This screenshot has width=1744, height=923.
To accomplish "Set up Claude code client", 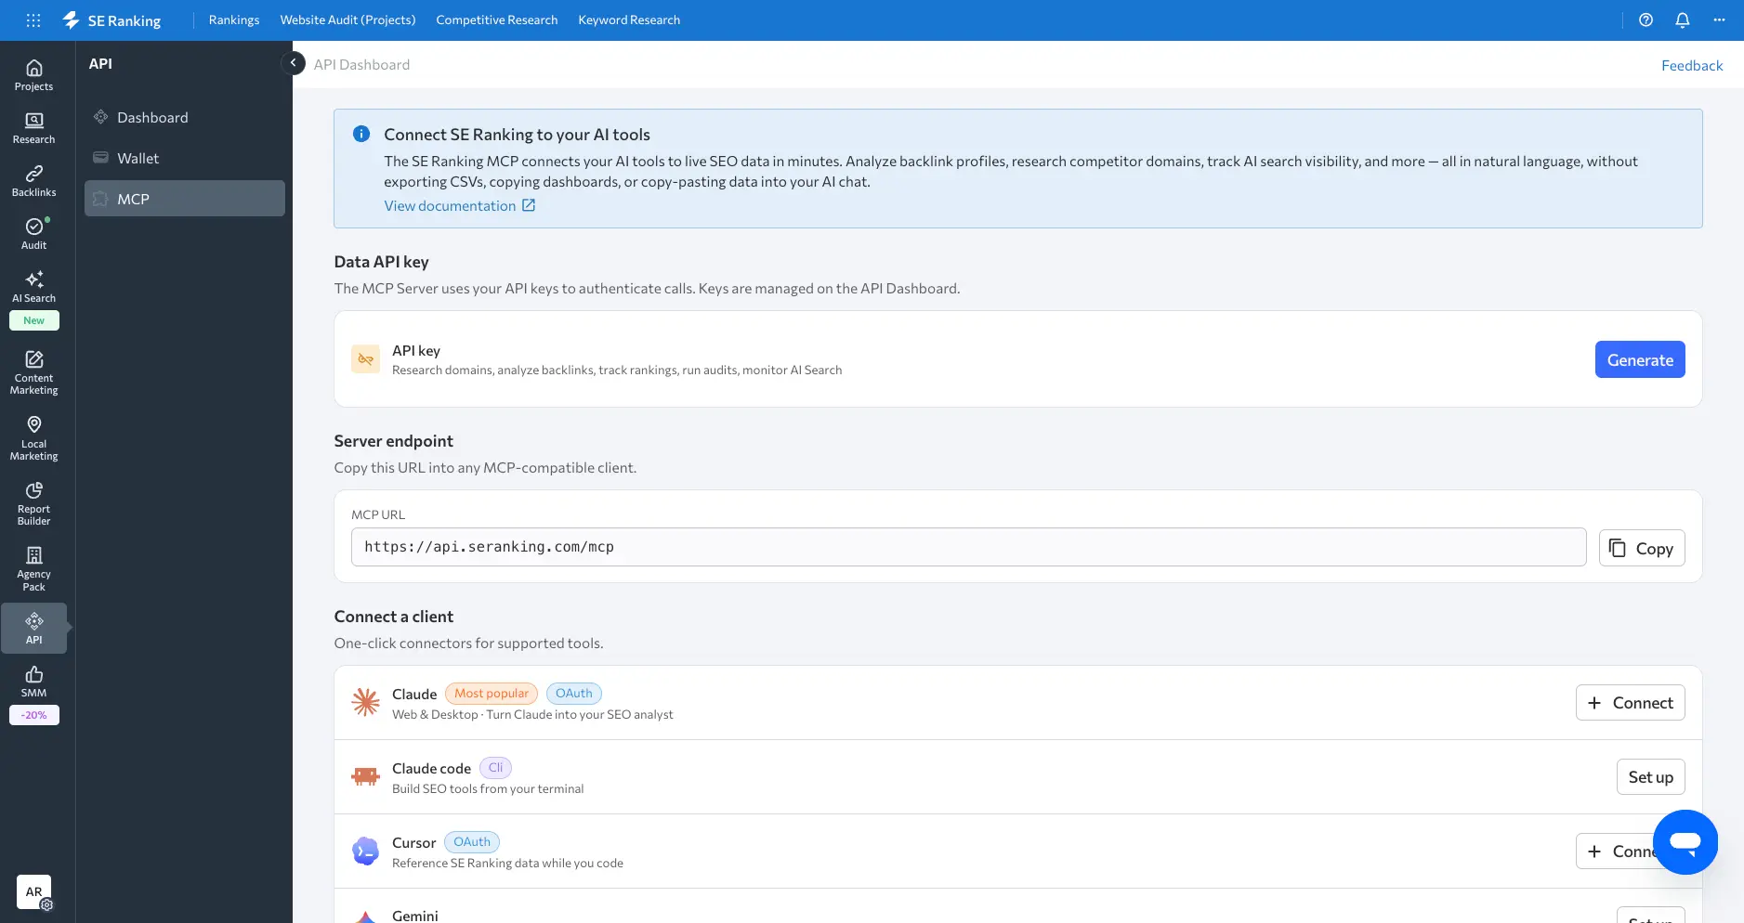I will [x=1651, y=777].
